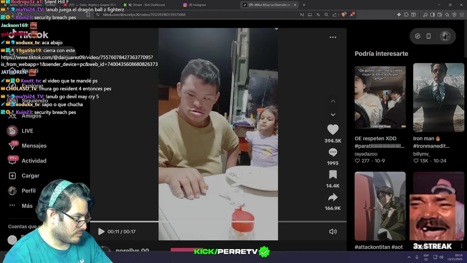Screen dimensions: 467x263
Task: Open the video's three-dot options menu
Action: pos(333,37)
